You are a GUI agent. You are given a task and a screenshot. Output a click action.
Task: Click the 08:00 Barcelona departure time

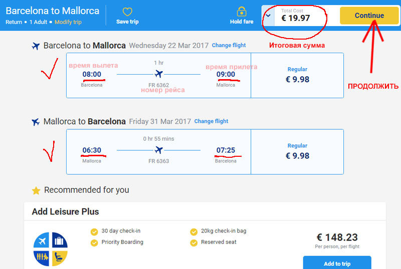tap(92, 74)
